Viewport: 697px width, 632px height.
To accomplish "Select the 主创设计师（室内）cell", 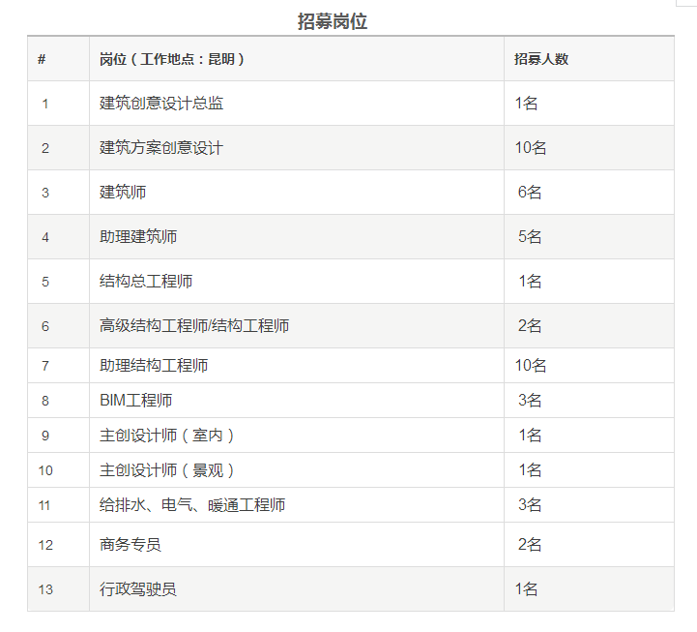I will 168,436.
